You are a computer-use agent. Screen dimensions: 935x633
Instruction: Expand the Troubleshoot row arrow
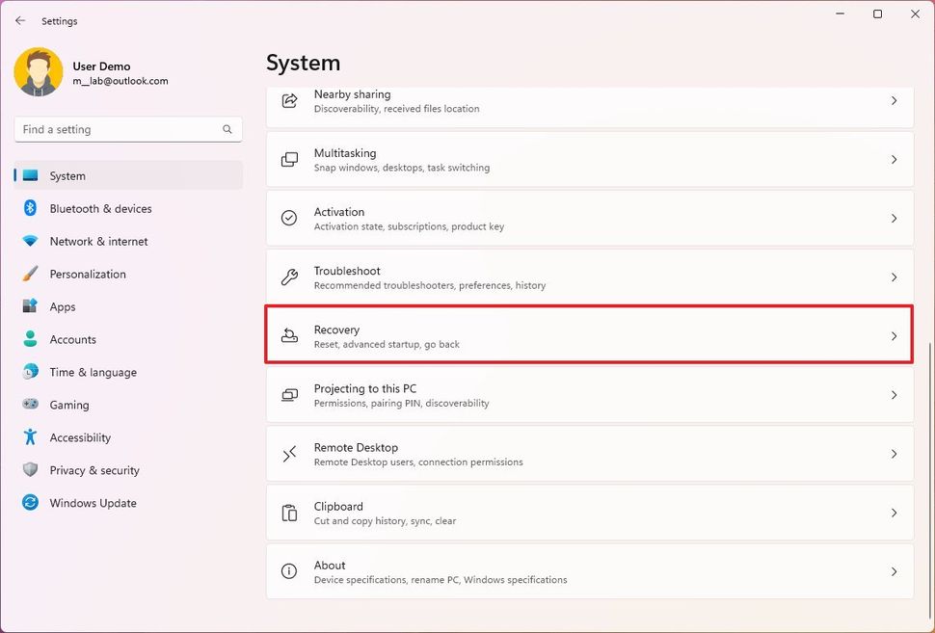pos(894,277)
